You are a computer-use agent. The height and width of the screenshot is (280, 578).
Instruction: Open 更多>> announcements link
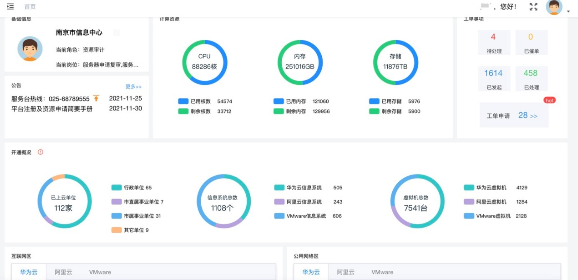click(x=133, y=86)
